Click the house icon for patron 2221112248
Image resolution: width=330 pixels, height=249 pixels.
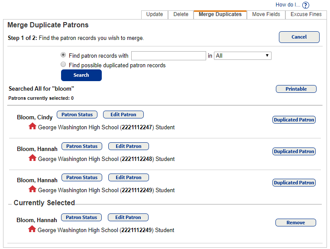[x=32, y=158]
